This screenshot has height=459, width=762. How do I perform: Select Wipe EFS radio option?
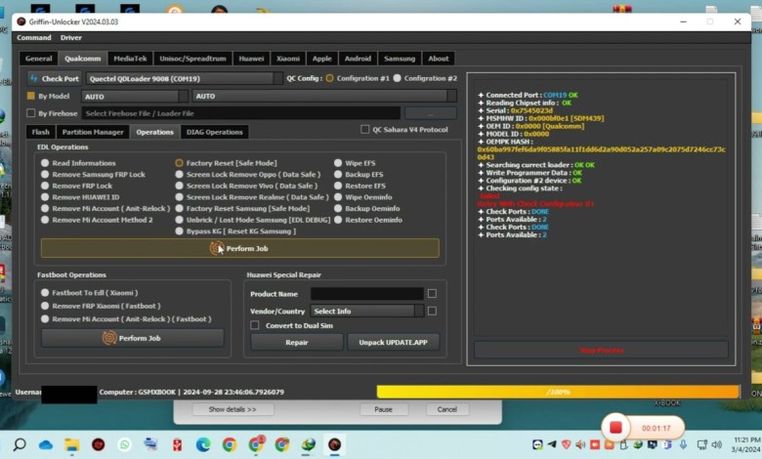tap(338, 163)
